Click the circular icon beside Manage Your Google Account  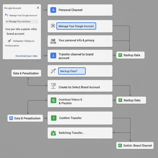point(53,26)
